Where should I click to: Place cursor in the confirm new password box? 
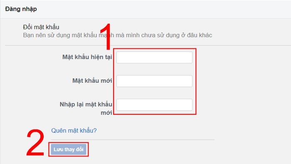pos(154,105)
